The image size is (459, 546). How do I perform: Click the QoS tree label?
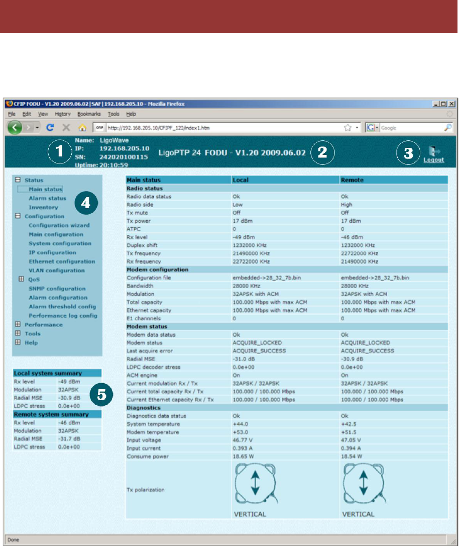point(34,279)
